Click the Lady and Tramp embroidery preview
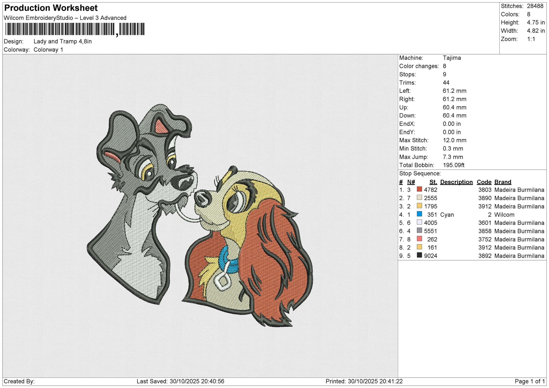This screenshot has width=549, height=388. tap(200, 216)
